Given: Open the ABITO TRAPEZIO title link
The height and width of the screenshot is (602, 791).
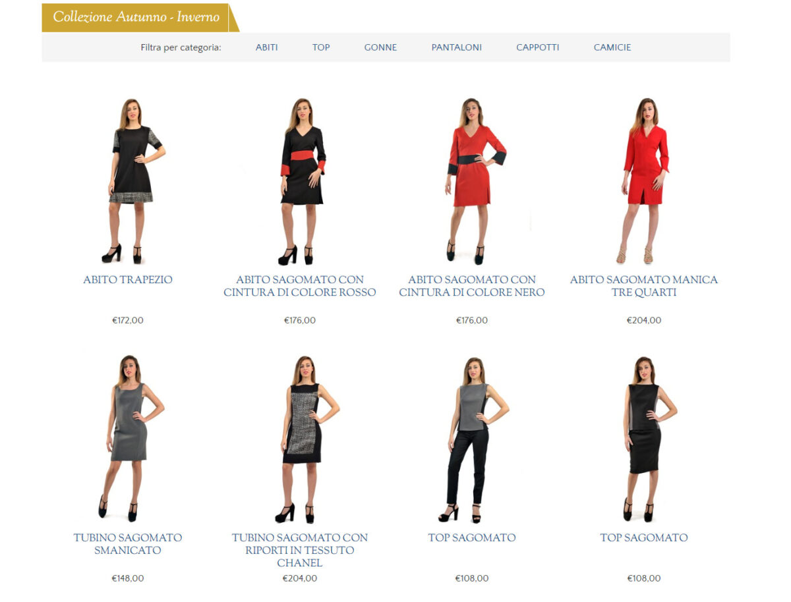Looking at the screenshot, I should (x=128, y=279).
